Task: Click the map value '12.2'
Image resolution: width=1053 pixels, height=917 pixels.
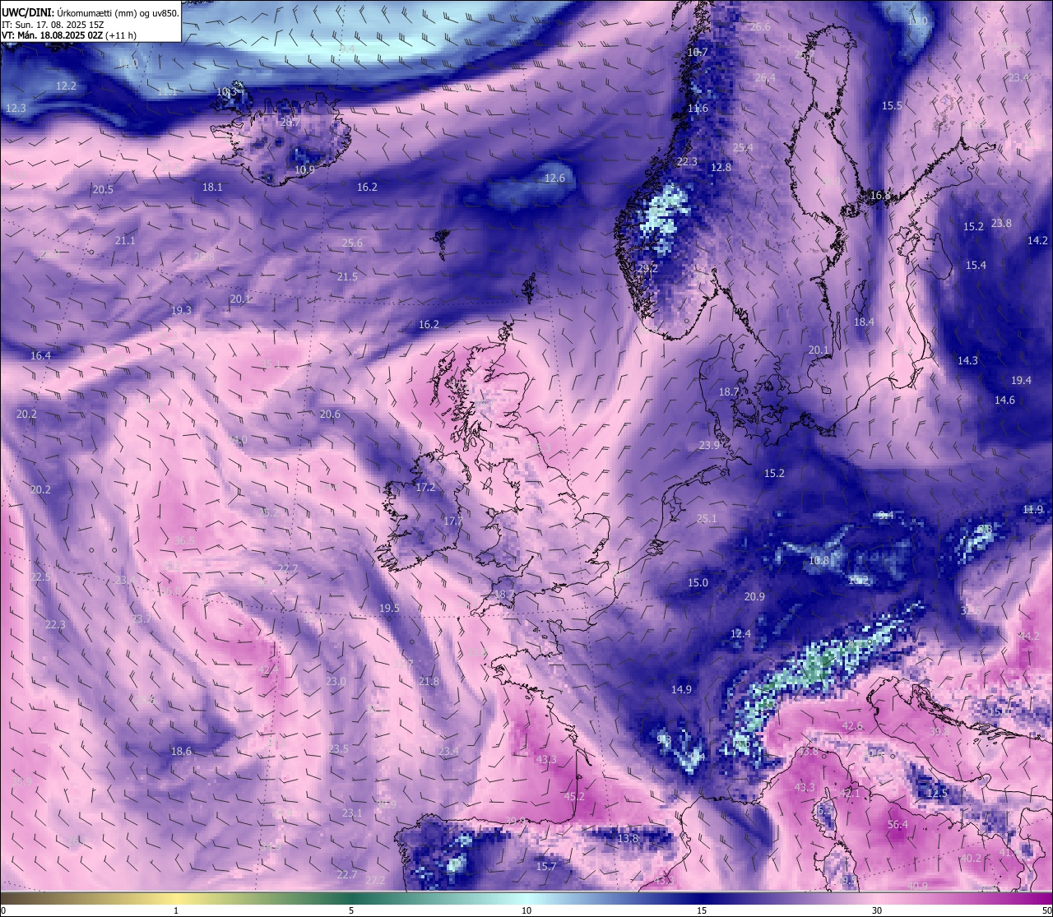Action: point(66,86)
